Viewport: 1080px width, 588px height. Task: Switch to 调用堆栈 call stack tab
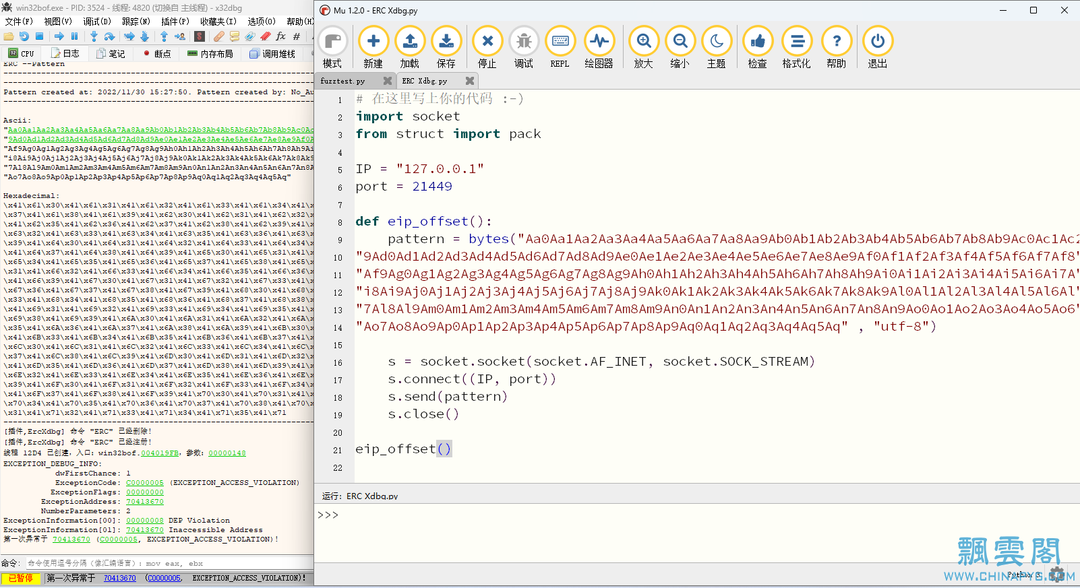272,54
